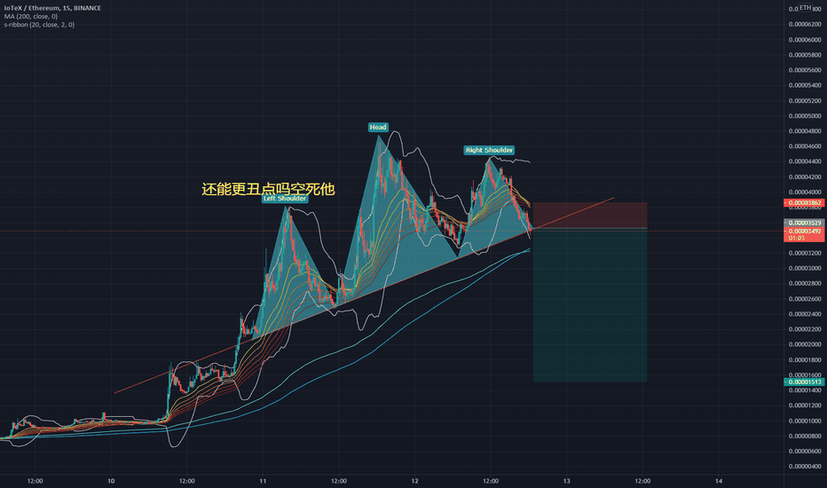Click the Right Shoulder pattern label

coord(489,150)
